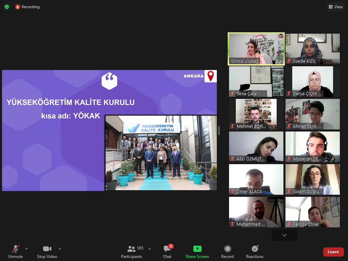Click muted mic icon on Gizem Doğru
The image size is (348, 261).
coord(289,191)
